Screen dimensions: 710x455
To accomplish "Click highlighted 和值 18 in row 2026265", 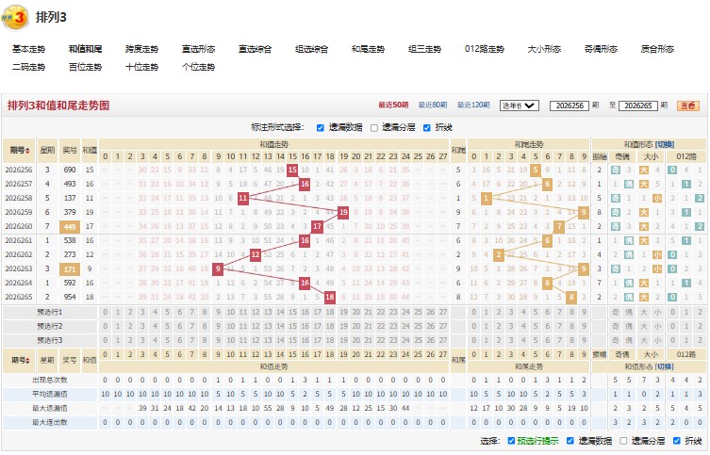I will pos(330,297).
